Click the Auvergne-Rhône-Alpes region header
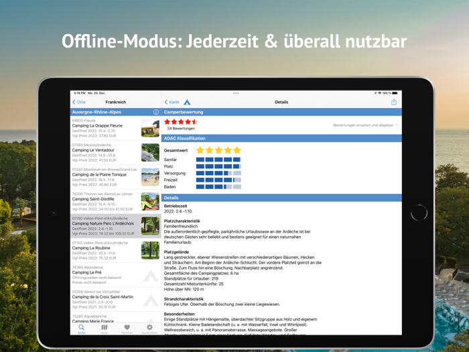 click(116, 112)
